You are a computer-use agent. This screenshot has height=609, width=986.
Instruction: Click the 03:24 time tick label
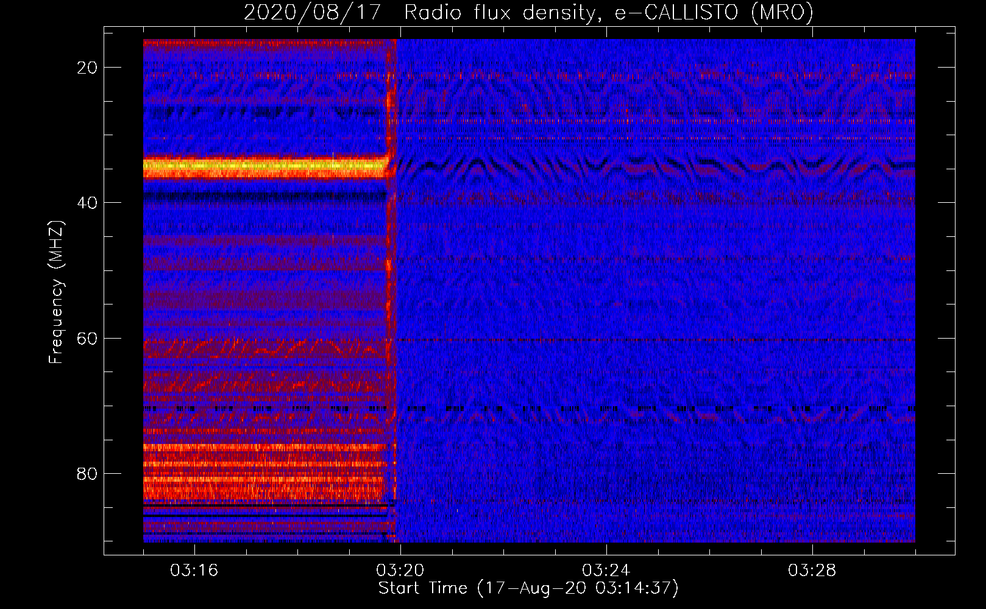click(x=606, y=571)
